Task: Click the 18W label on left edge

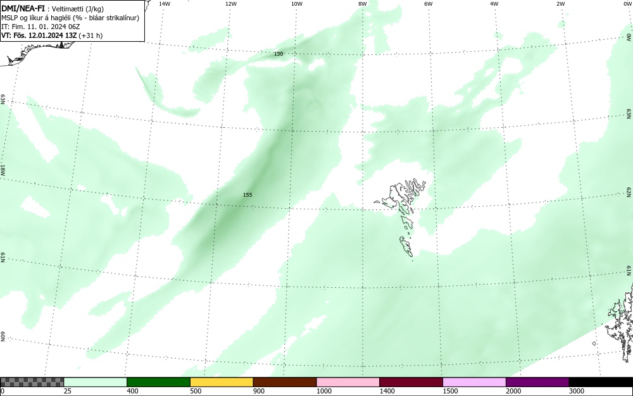Action: pos(3,170)
